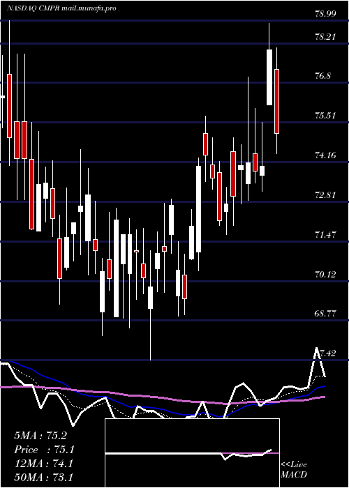Click the 5MA : 75.2 readout
Viewport: 349px width, 488px height.
[40, 436]
